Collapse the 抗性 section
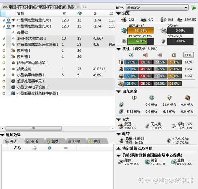The height and width of the screenshot is (189, 198). (119, 49)
